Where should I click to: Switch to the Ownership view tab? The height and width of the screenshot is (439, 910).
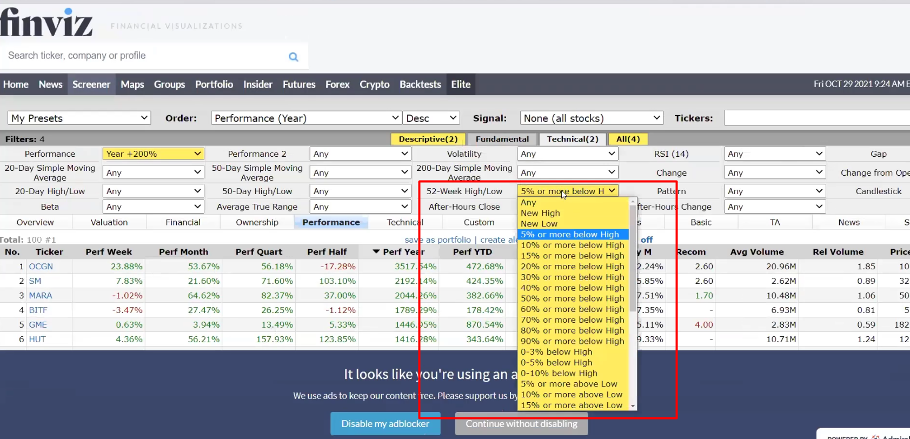257,222
